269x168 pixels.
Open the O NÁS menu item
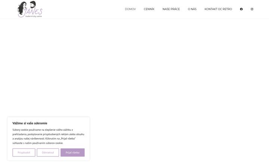click(192, 9)
